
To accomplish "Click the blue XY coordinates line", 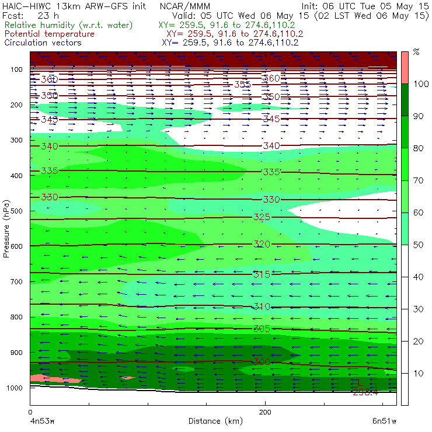I will point(230,43).
